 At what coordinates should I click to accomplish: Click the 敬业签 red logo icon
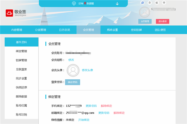tap(9, 13)
